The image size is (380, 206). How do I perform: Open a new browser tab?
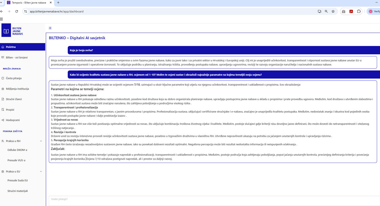click(x=58, y=3)
